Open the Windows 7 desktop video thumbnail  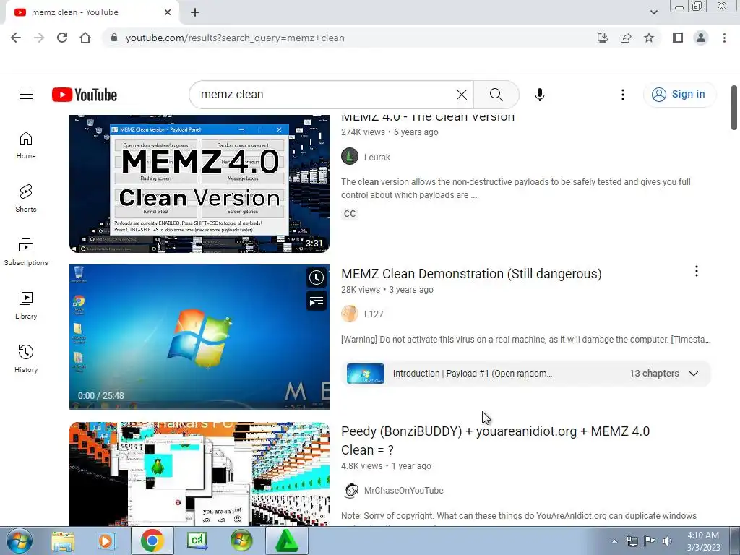199,337
